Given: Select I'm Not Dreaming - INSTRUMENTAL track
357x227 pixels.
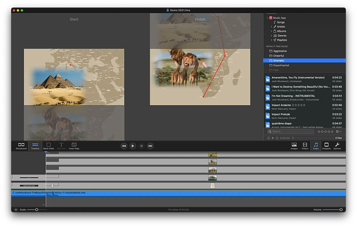Looking at the screenshot, I should [x=304, y=97].
